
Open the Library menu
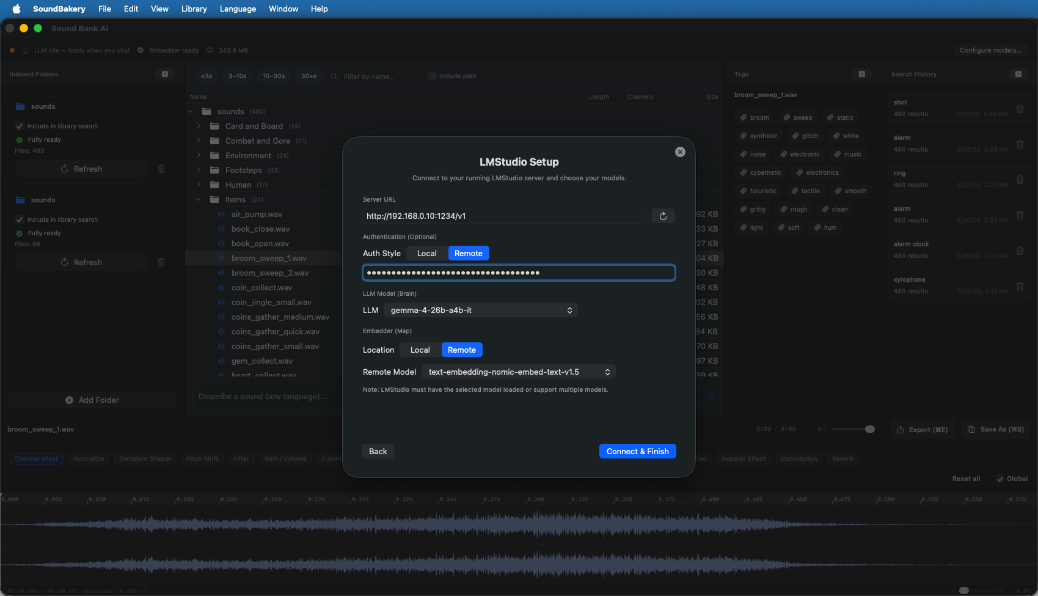tap(194, 9)
